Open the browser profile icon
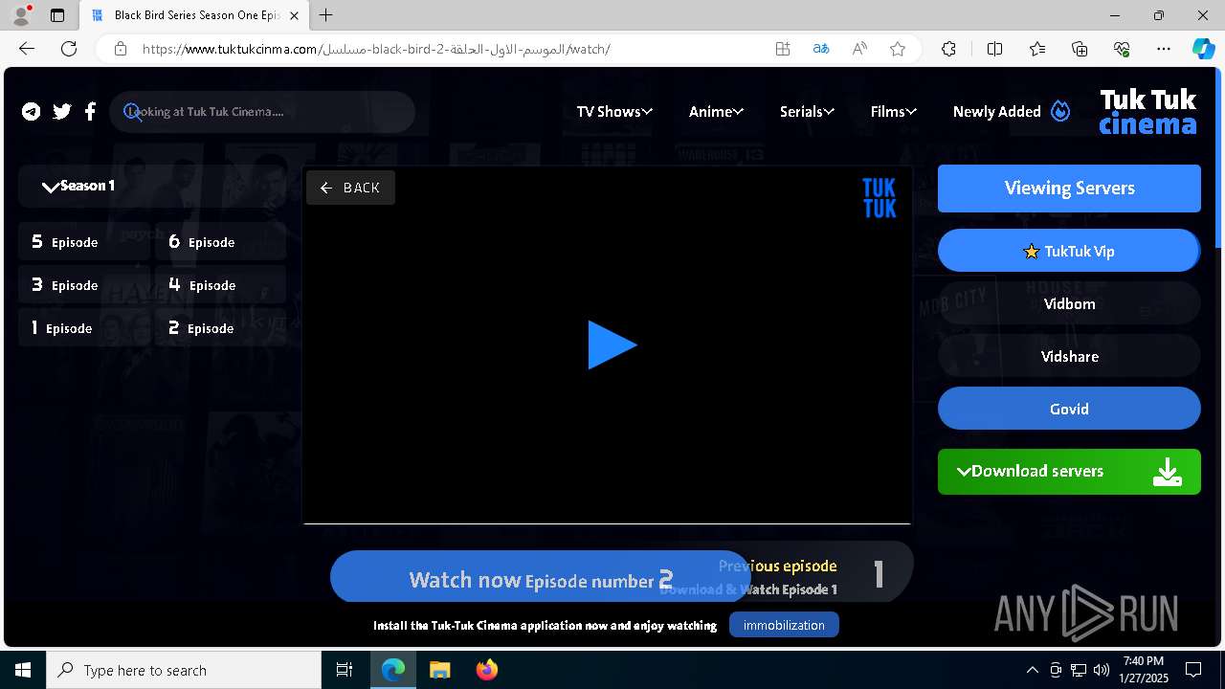 point(21,15)
